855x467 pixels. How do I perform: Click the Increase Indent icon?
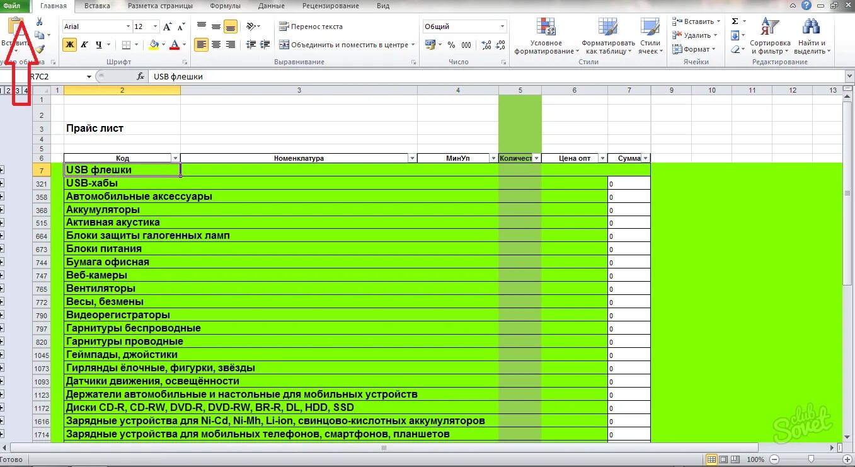tap(265, 45)
